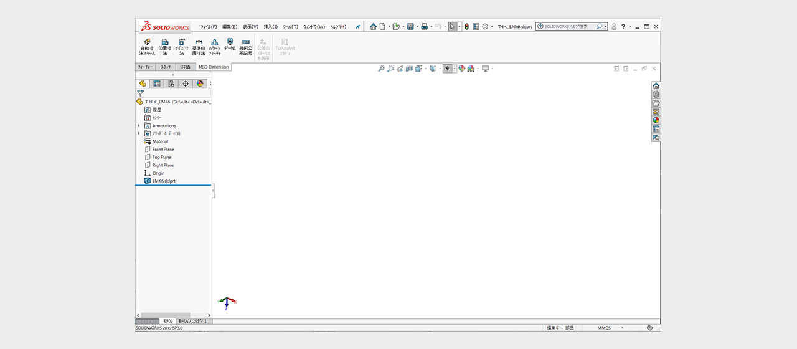797x349 pixels.
Task: Click the SOLIDWORKS help search field
Action: click(x=570, y=27)
